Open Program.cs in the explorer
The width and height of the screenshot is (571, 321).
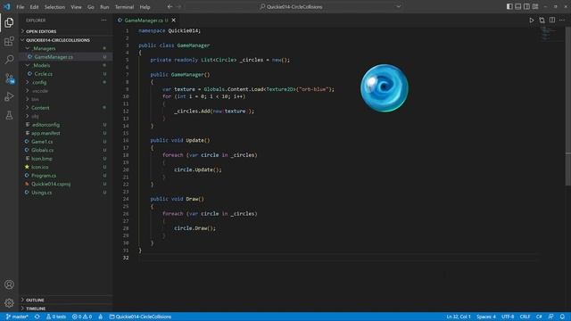[x=65, y=176]
